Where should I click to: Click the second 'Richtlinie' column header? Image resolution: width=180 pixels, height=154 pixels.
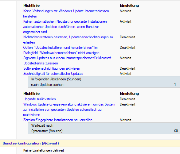pos(32,94)
